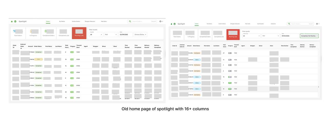Image resolution: width=331 pixels, height=130 pixels.
Task: Go to Shopper Statuses tab in the left window
Action: click(90, 21)
